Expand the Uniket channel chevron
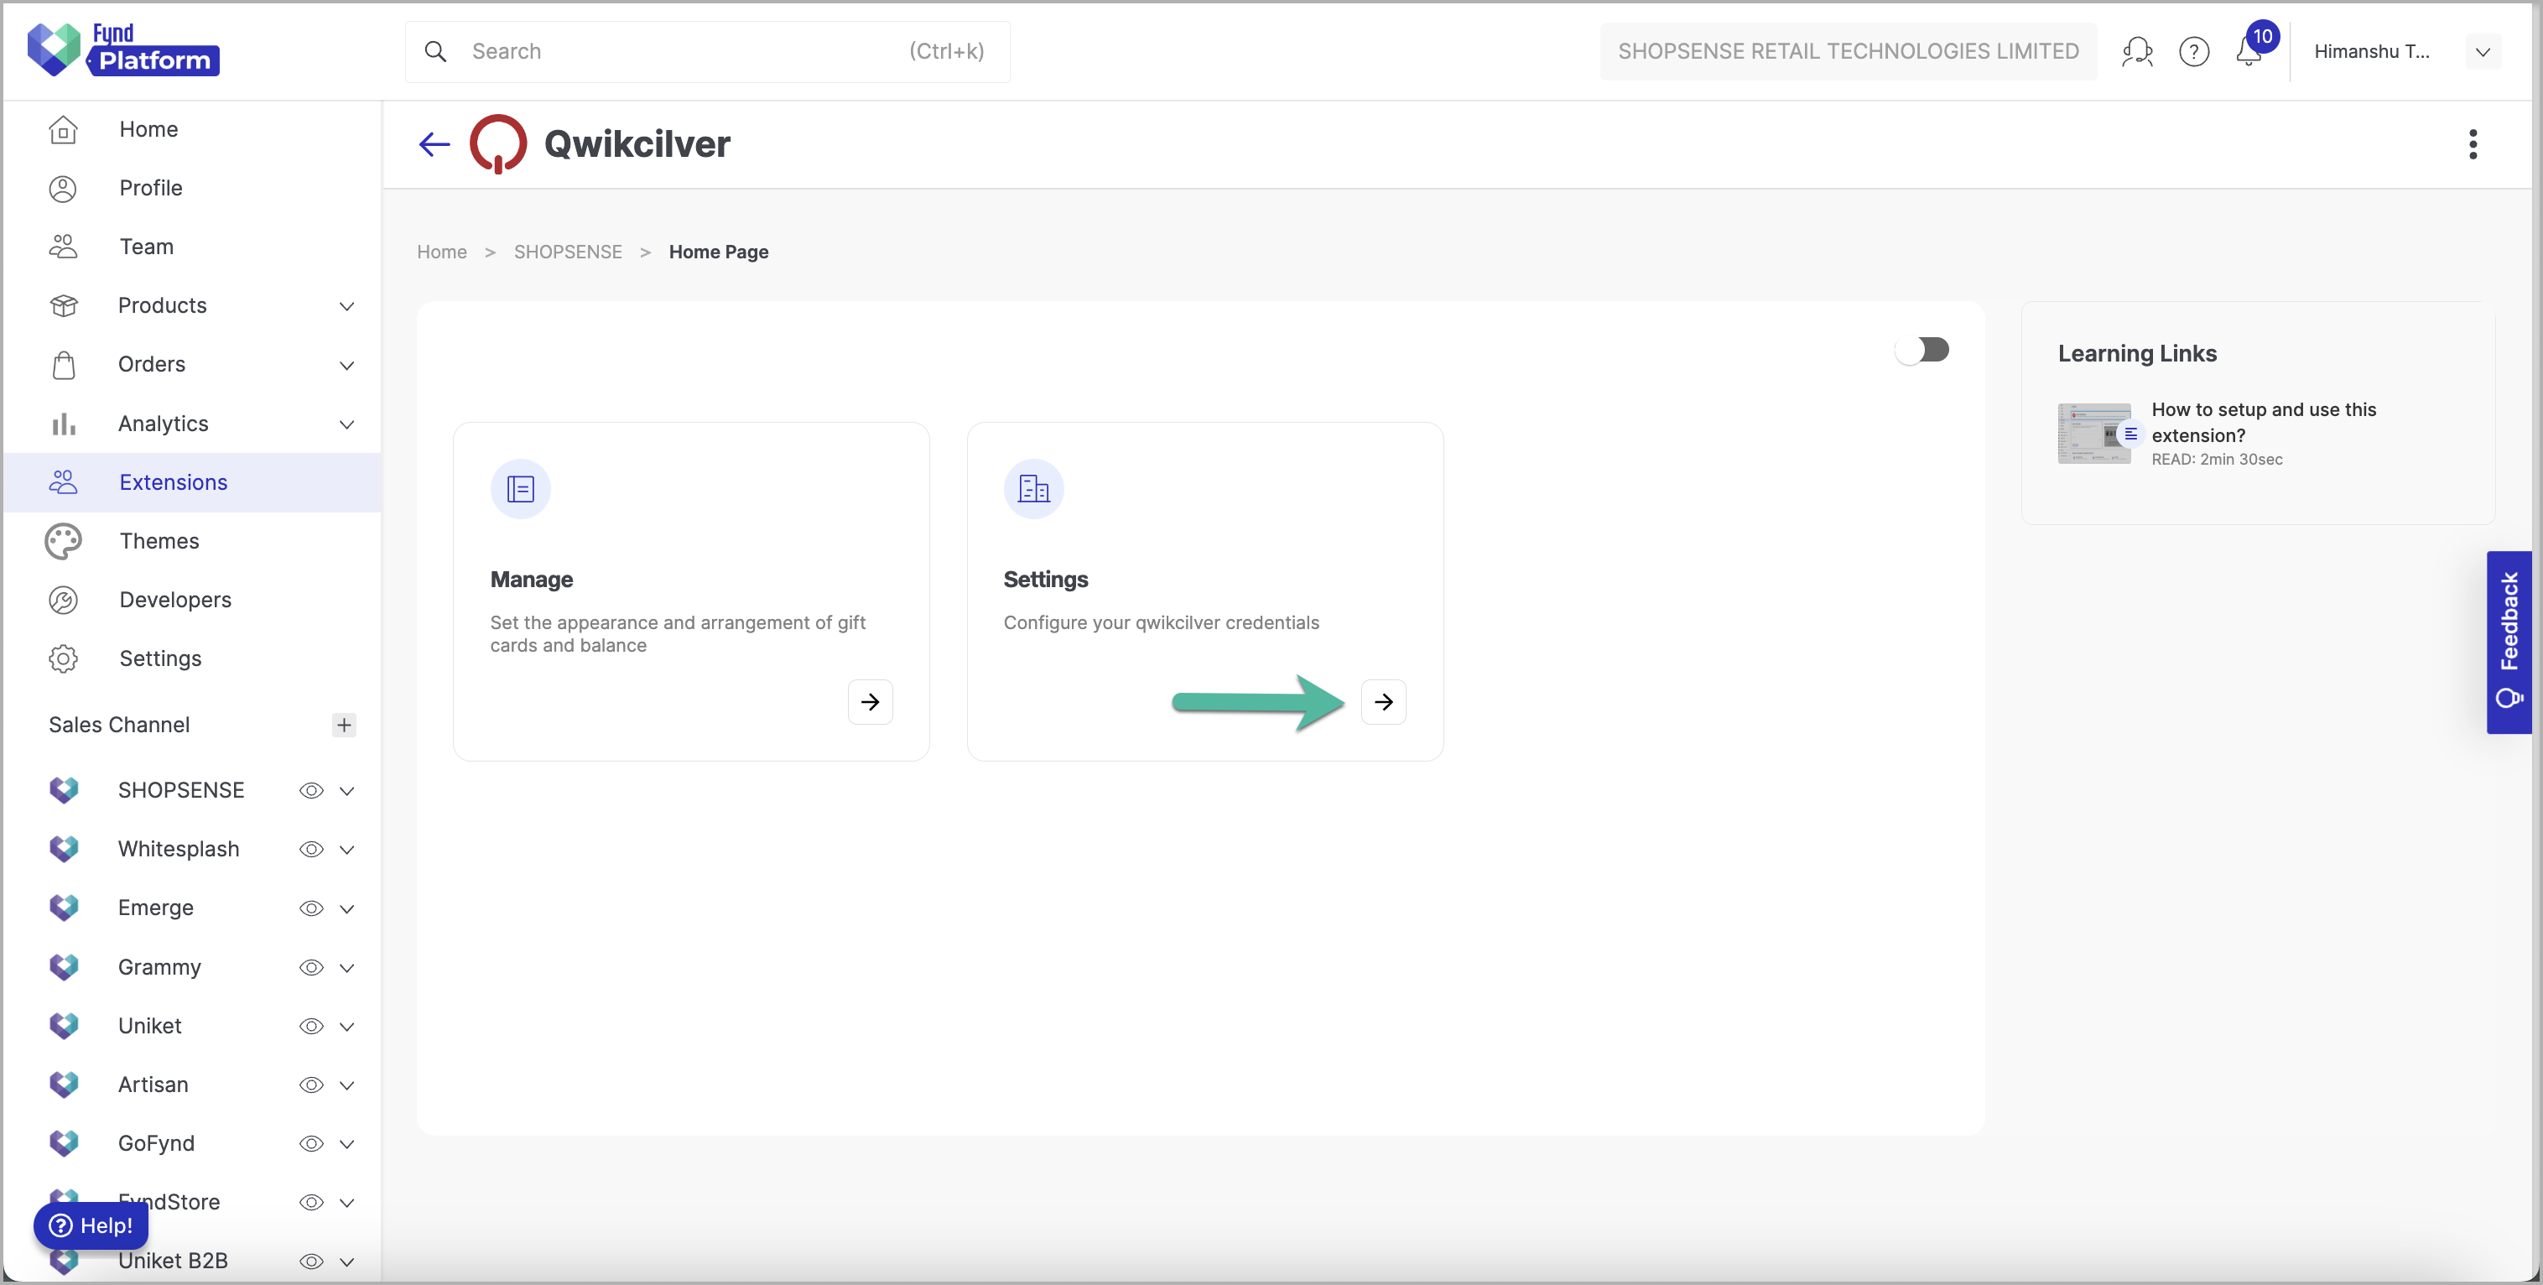The width and height of the screenshot is (2543, 1285). pyautogui.click(x=346, y=1027)
